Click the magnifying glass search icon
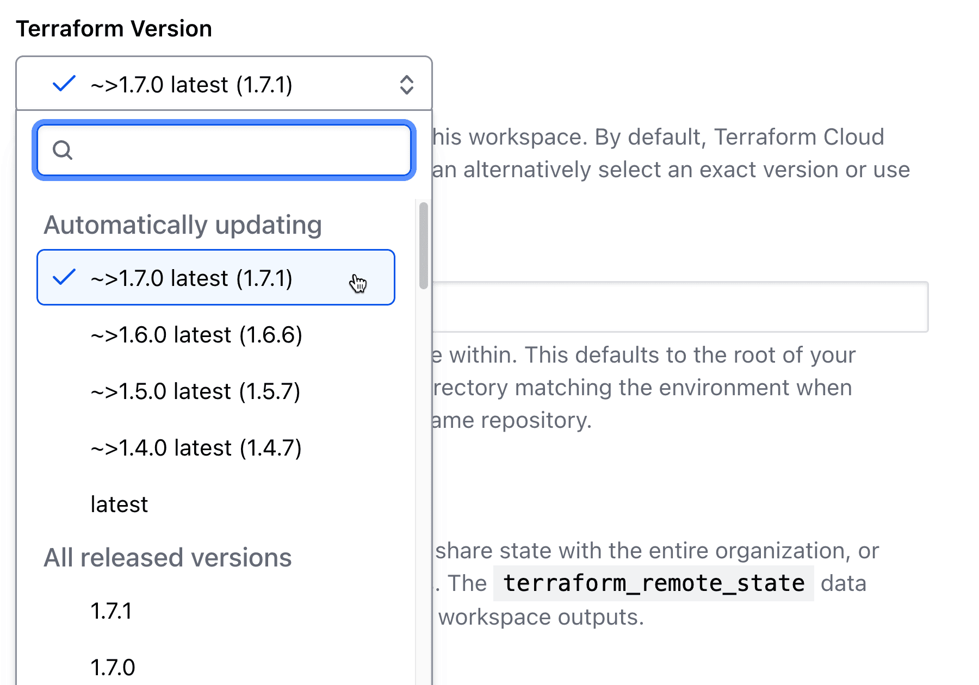Viewport: 979px width, 685px height. click(x=63, y=151)
